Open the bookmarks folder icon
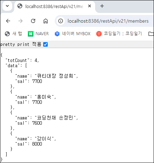Image resolution: width=154 pixels, height=163 pixels. [151, 34]
